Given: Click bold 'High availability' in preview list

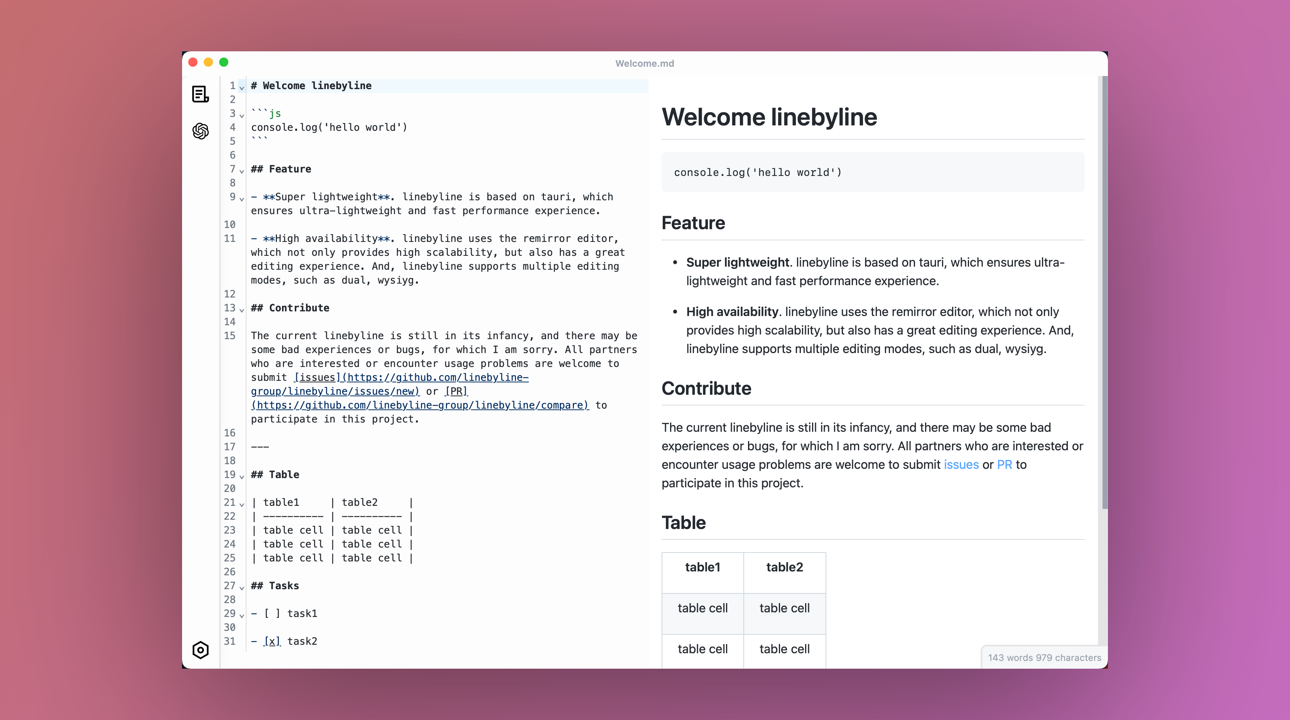Looking at the screenshot, I should click(x=732, y=312).
